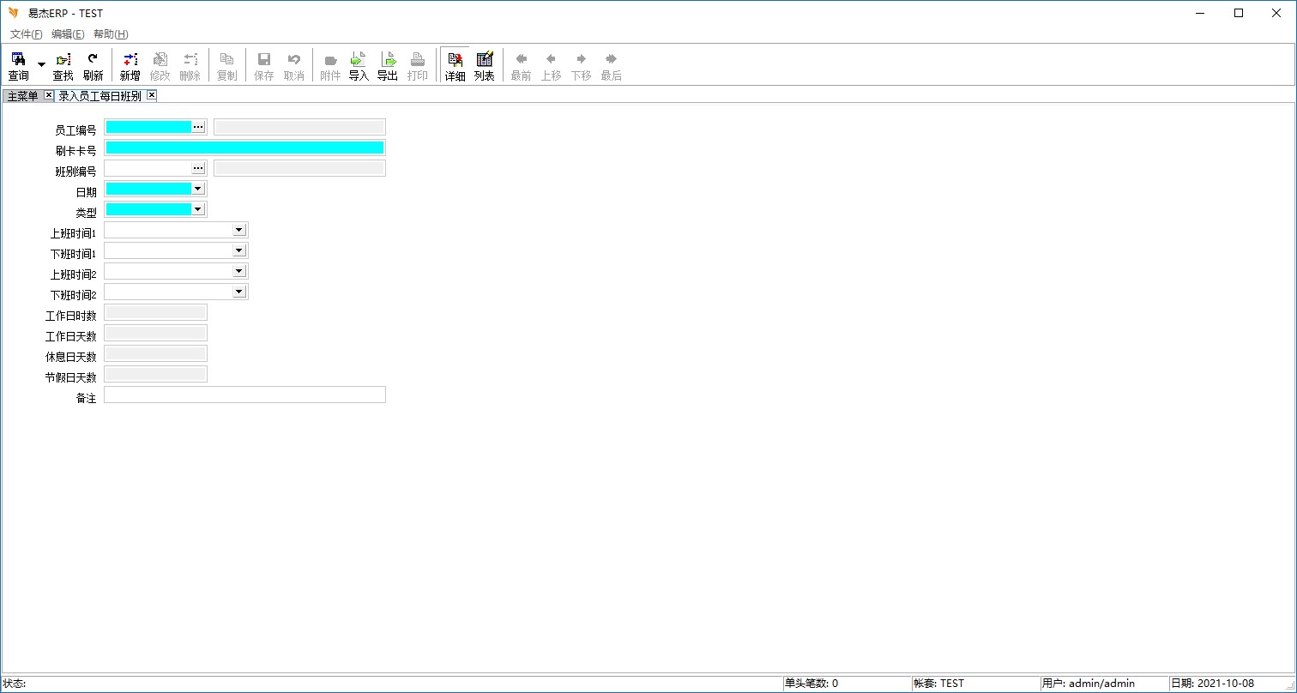Click the 班别编号 lookup ellipsis button
The image size is (1297, 693).
click(198, 168)
